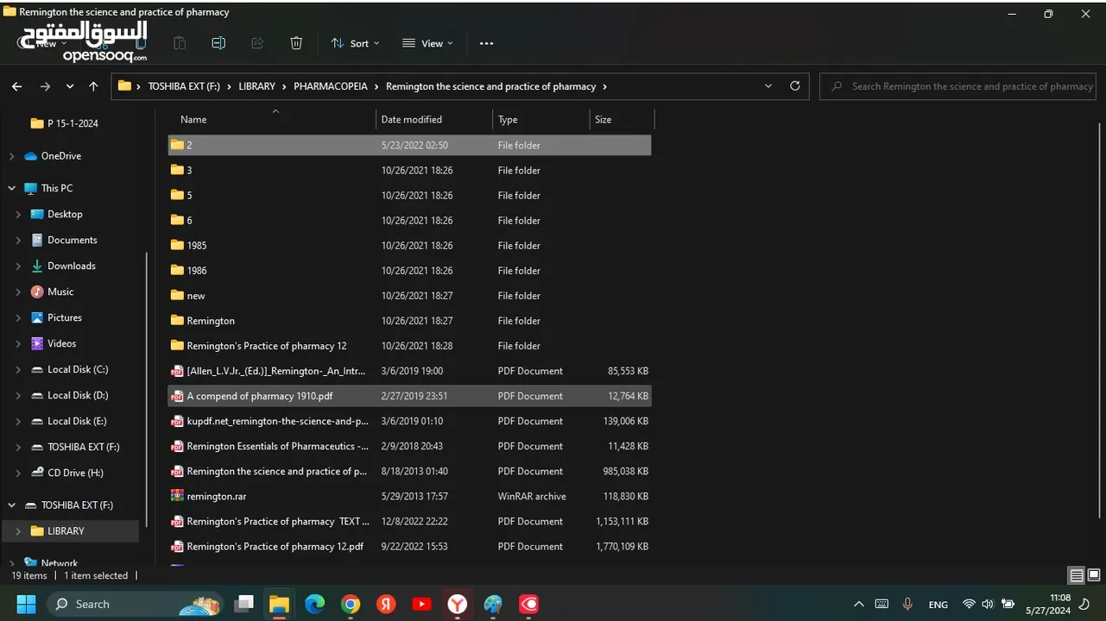This screenshot has height=621, width=1106.
Task: Click PHARMACOPEIA in the address breadcrumb
Action: [331, 86]
